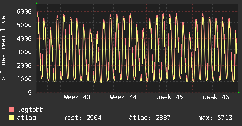Click the 2000 y-axis value

[24, 65]
